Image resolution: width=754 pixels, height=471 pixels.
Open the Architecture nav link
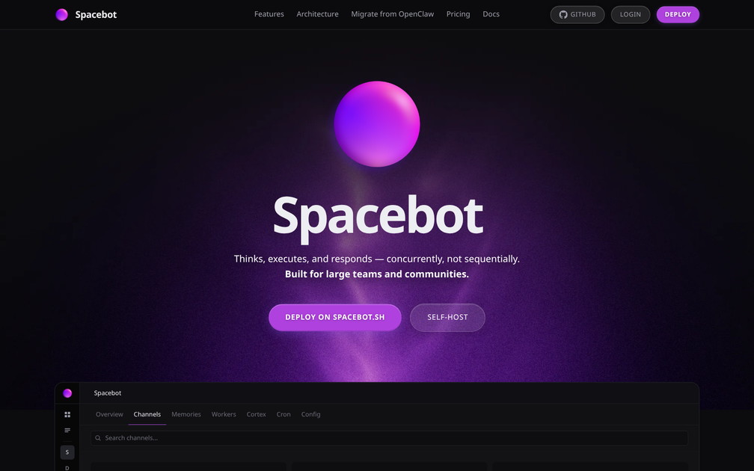pos(317,14)
